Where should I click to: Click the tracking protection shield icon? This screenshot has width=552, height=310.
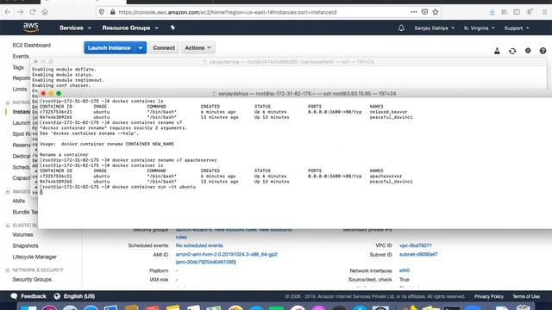pyautogui.click(x=102, y=12)
